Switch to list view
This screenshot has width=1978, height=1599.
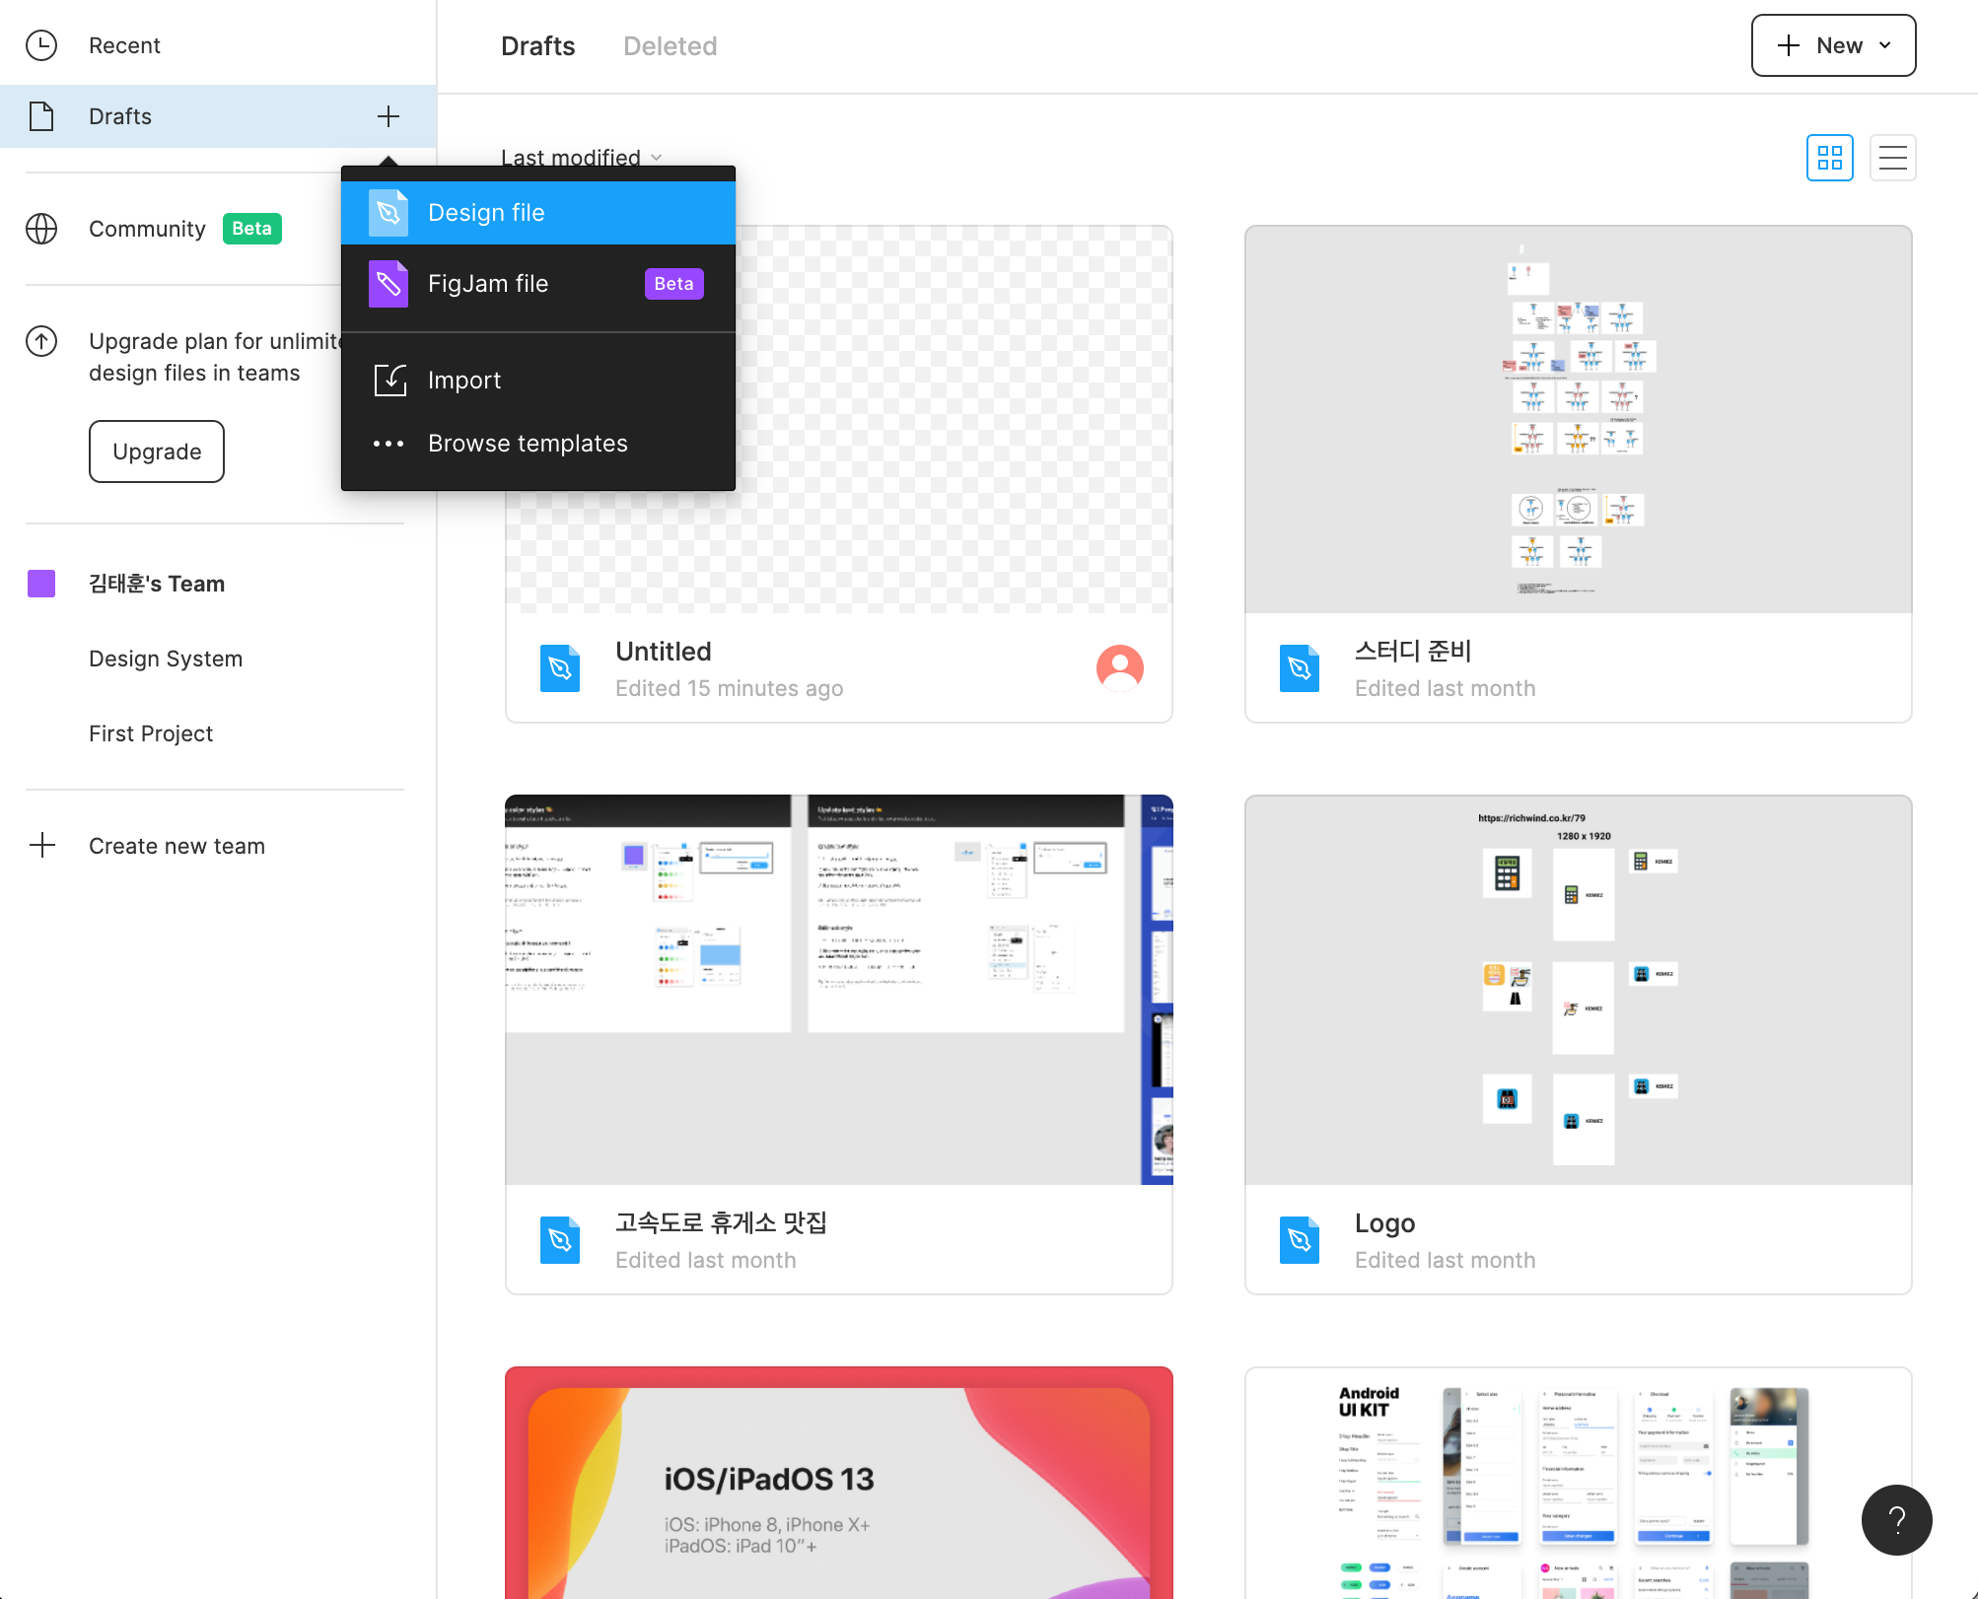tap(1892, 158)
